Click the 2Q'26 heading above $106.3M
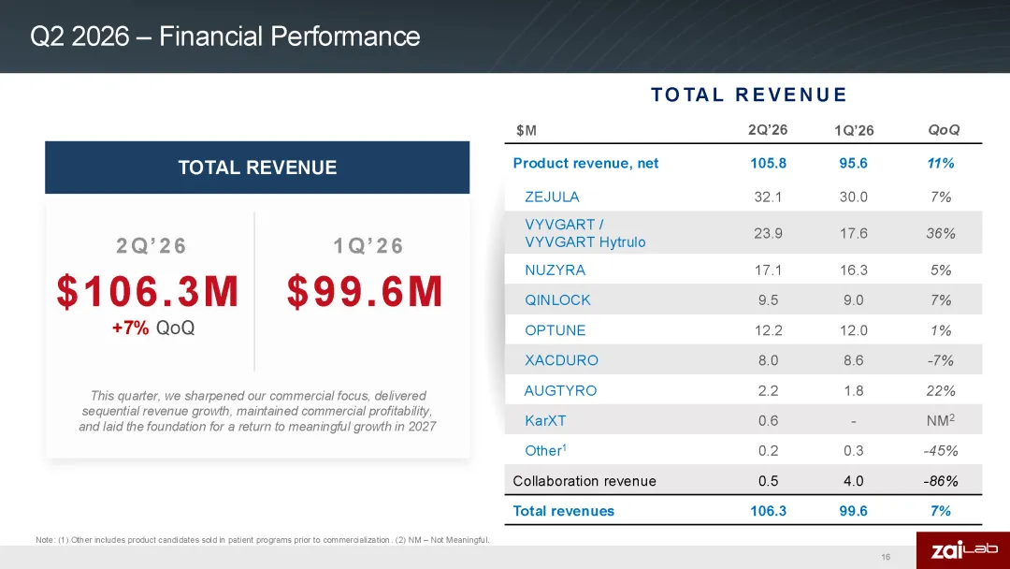This screenshot has height=569, width=1010. 151,245
